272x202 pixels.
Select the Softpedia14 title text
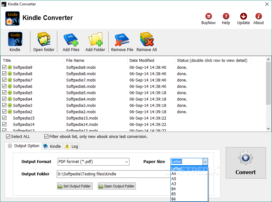click(24, 124)
